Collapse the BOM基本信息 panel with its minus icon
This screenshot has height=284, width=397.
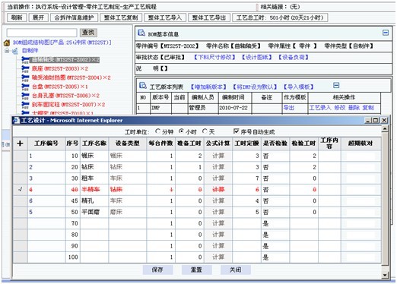click(x=386, y=33)
